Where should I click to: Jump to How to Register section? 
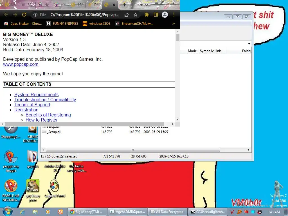click(42, 120)
